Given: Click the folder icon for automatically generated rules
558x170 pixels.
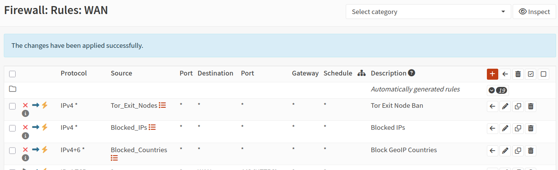Looking at the screenshot, I should pos(13,89).
